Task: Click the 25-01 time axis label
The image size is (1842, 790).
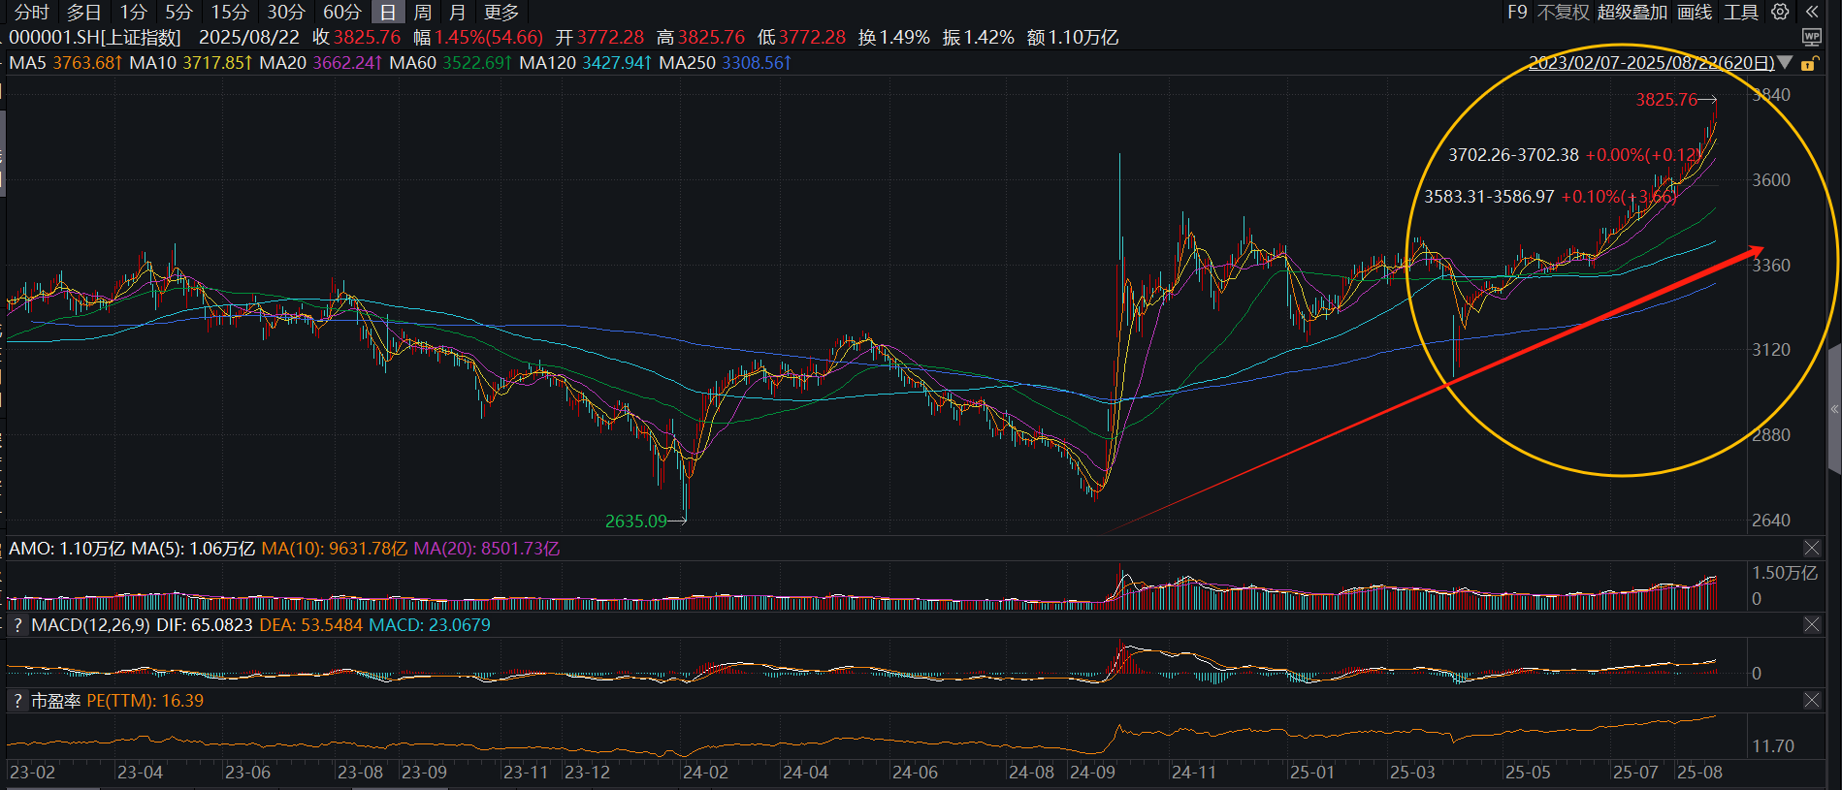Action: (x=1311, y=773)
